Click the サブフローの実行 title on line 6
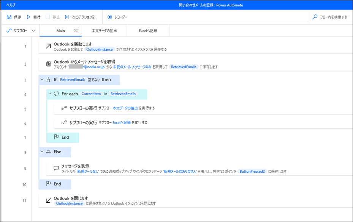Screen dimensions: 353x222 point(83,123)
